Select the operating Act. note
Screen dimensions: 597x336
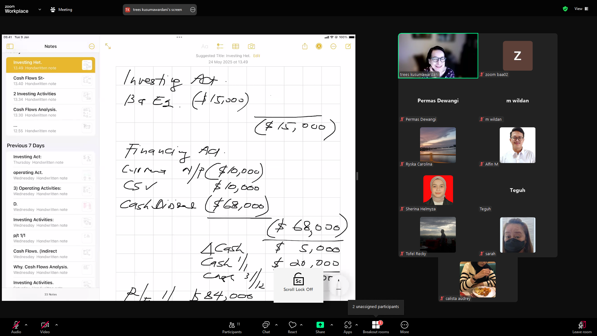[51, 175]
